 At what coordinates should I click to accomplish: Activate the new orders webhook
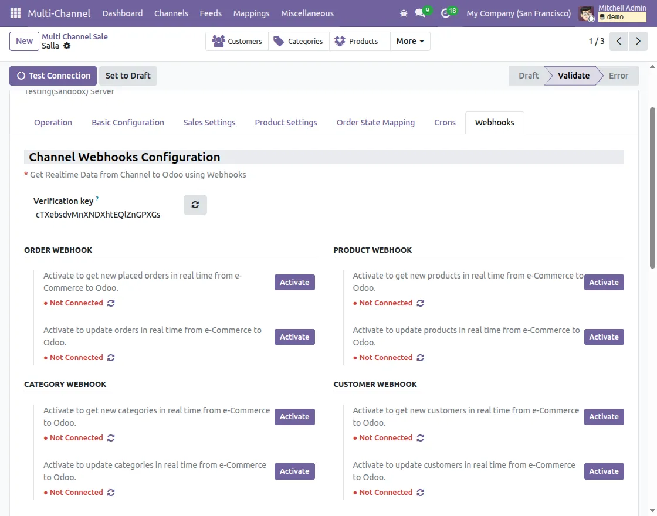click(x=294, y=282)
